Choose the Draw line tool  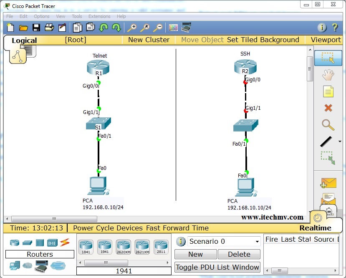point(326,142)
